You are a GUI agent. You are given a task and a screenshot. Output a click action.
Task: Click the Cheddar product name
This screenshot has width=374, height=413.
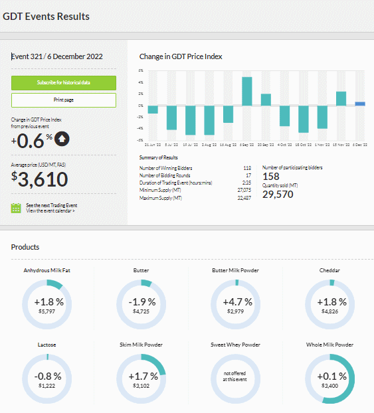pyautogui.click(x=329, y=270)
